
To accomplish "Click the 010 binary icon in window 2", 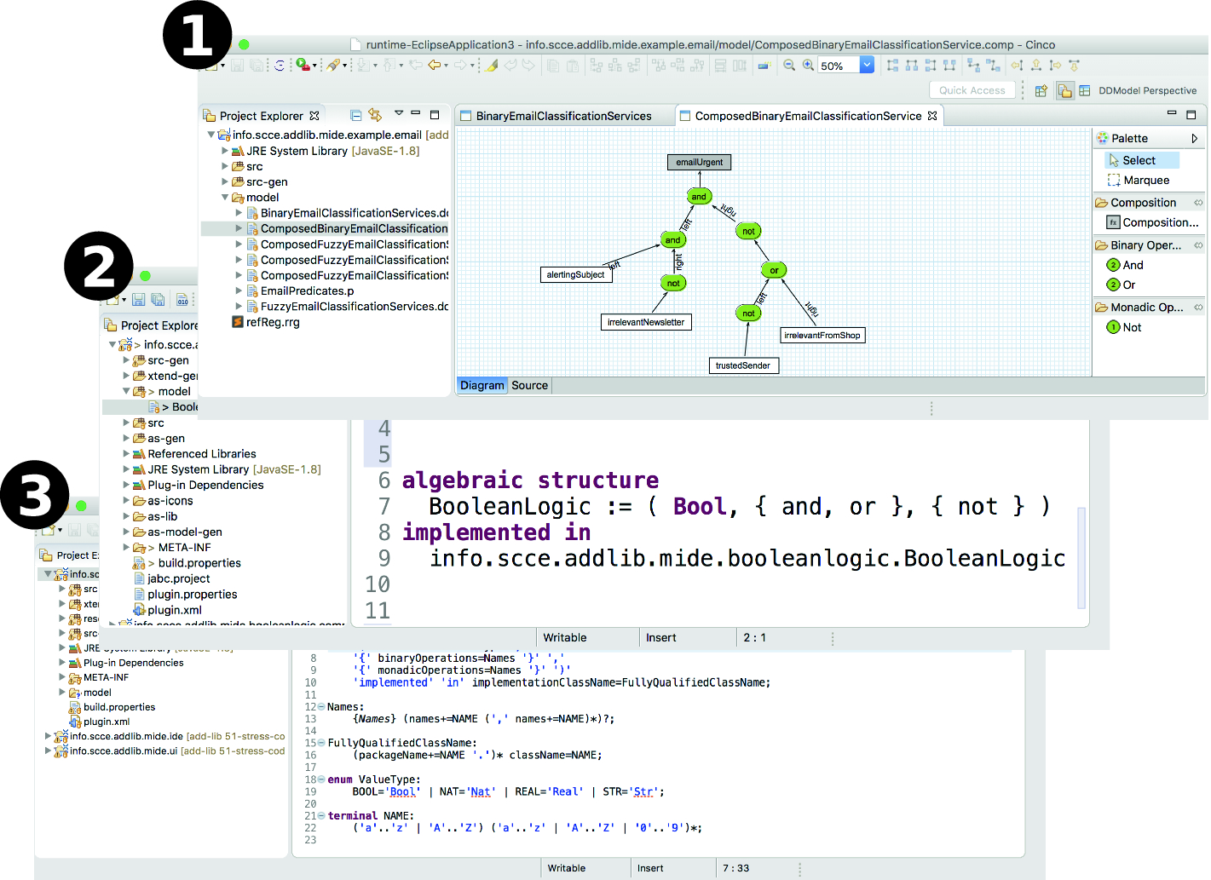I will click(x=182, y=300).
